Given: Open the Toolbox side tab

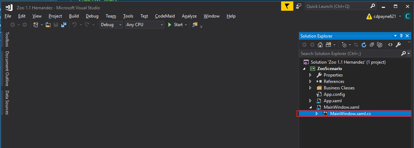Looking at the screenshot, I should (x=7, y=39).
